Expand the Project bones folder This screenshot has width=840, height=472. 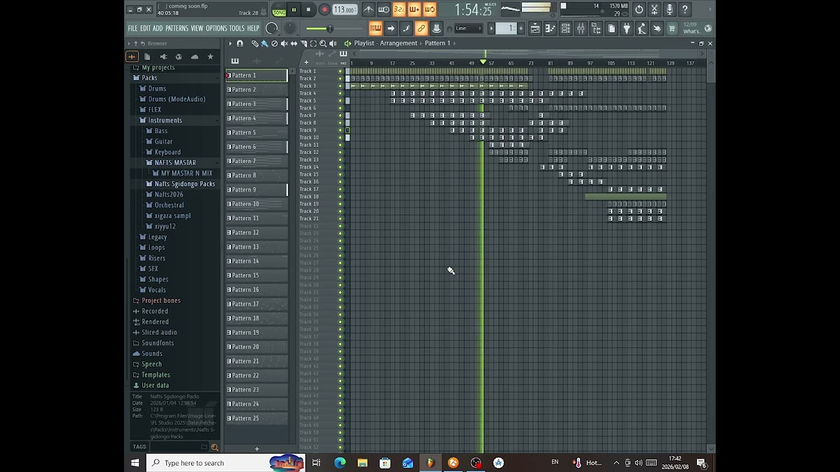coord(161,301)
